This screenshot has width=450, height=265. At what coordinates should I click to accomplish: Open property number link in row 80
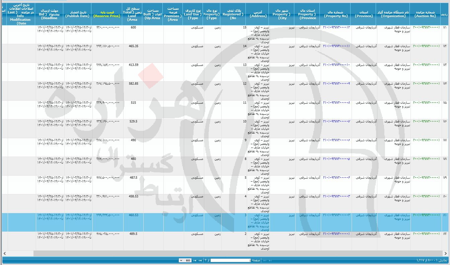point(336,196)
